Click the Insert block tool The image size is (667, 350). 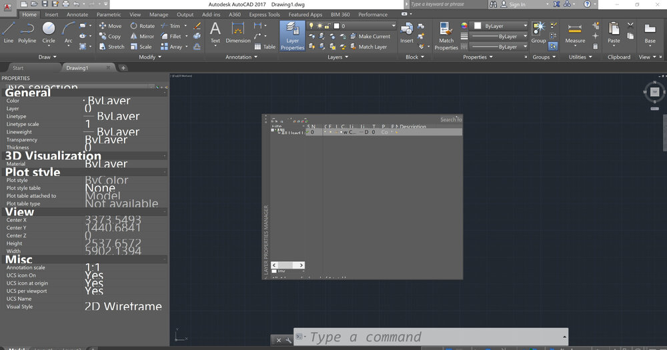(407, 33)
